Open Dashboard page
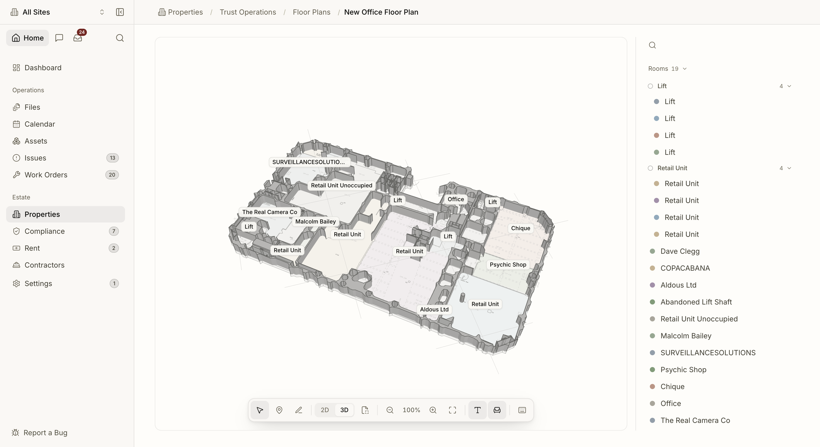The height and width of the screenshot is (447, 820). coord(66,68)
